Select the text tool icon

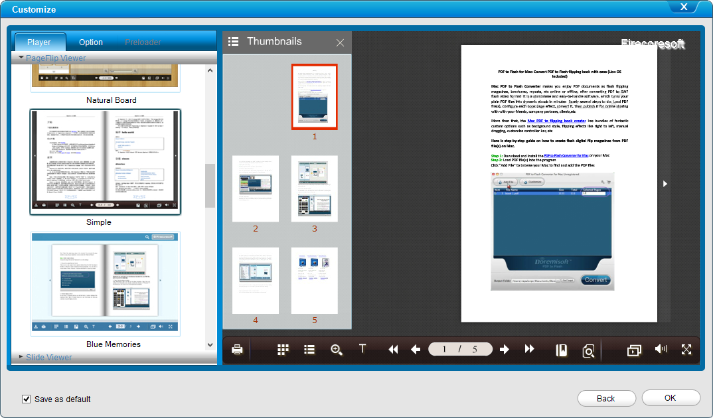point(362,348)
